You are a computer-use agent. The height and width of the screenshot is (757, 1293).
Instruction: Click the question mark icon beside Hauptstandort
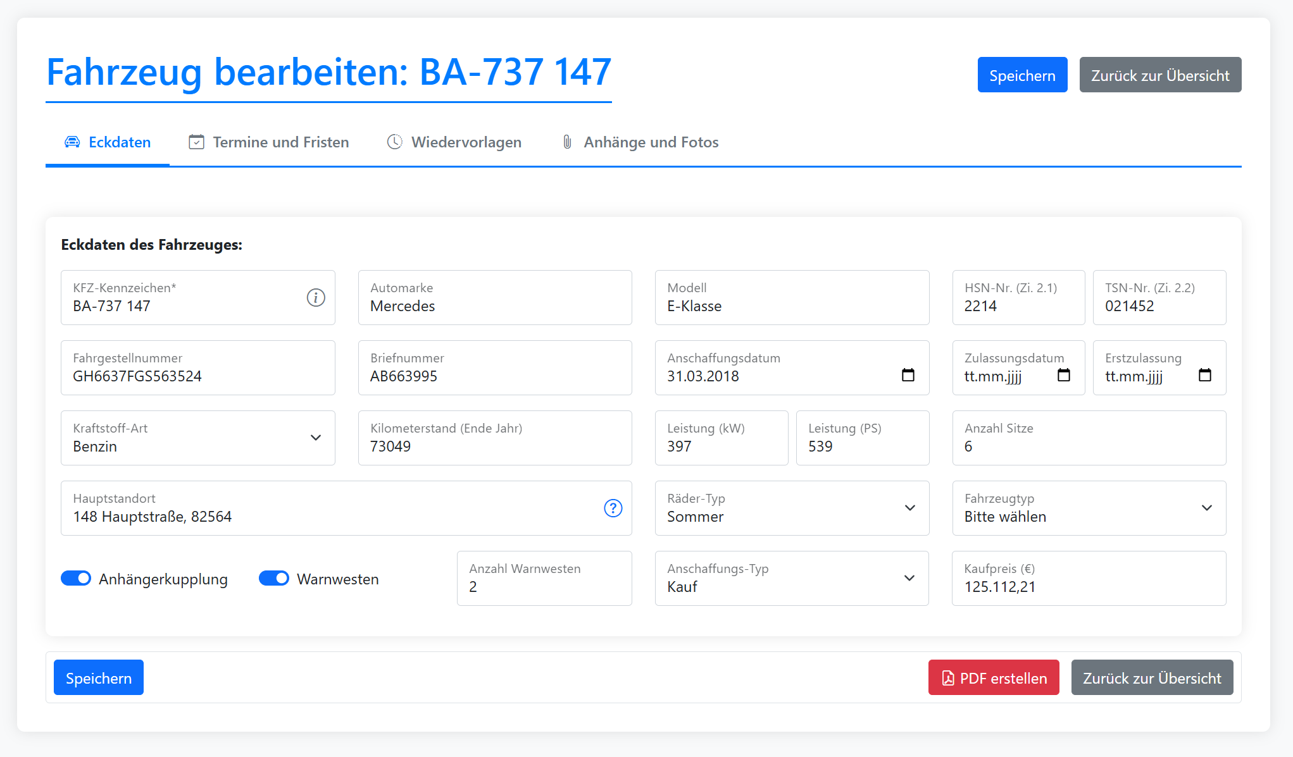612,508
